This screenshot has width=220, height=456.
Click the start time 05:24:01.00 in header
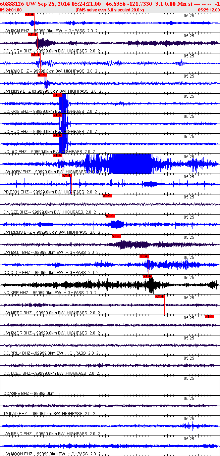click(10, 10)
